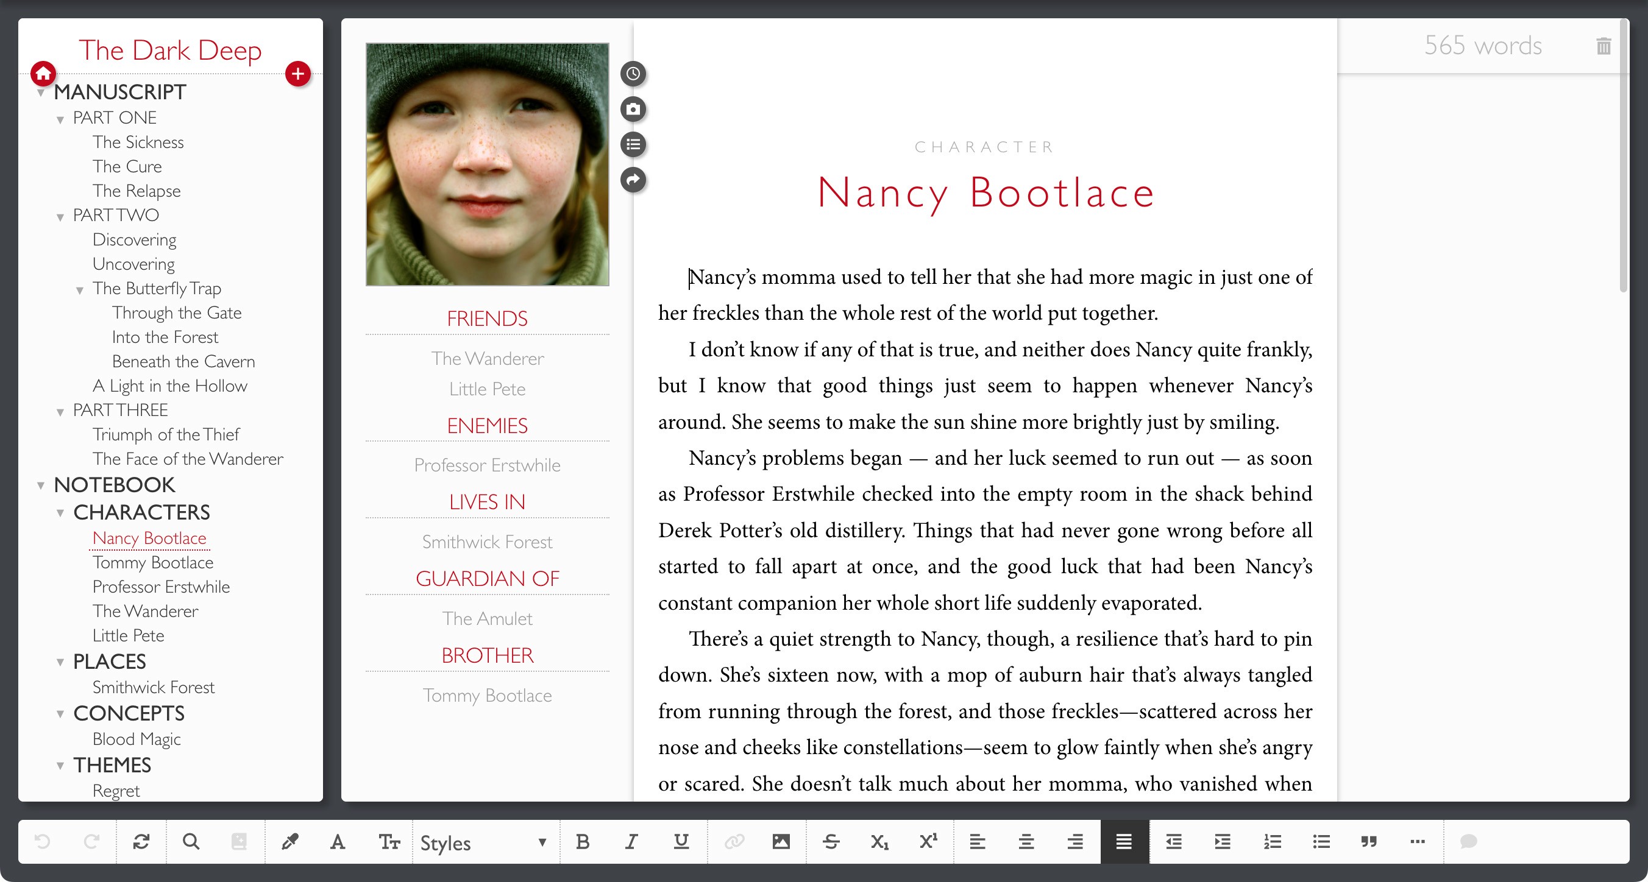This screenshot has width=1648, height=882.
Task: Select Tommy Bootlace in the Characters list
Action: point(153,562)
